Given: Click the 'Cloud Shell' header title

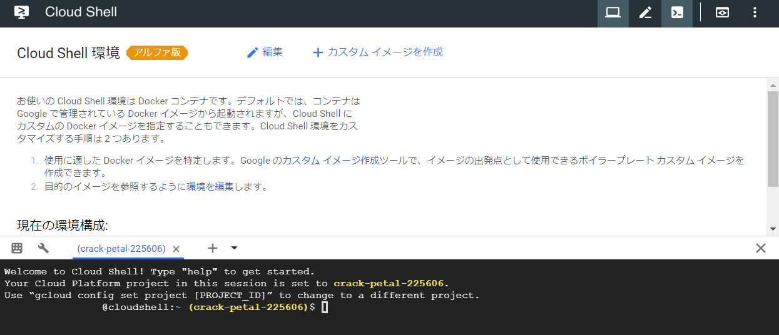Looking at the screenshot, I should (x=81, y=12).
